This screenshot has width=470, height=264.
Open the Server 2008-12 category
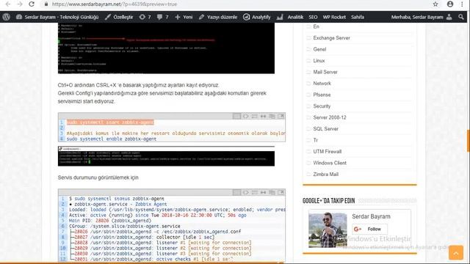tap(330, 117)
